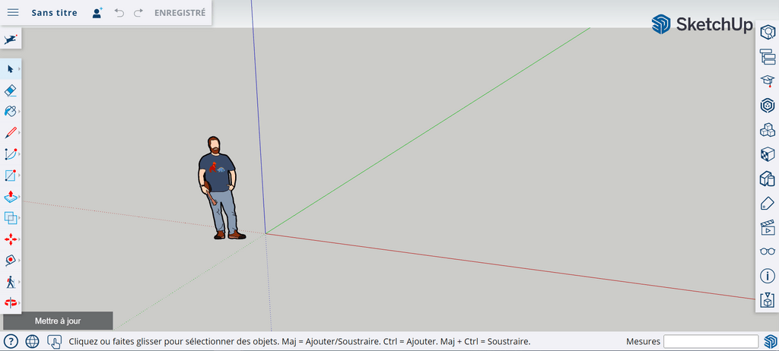The image size is (779, 351).
Task: Expand the Move tool flyout arrow
Action: (19, 239)
